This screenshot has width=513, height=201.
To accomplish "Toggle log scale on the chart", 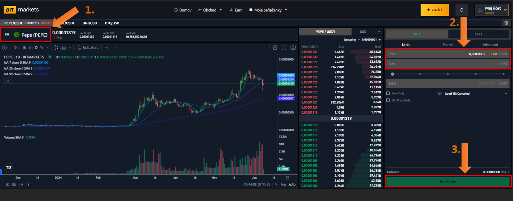I will point(283,184).
